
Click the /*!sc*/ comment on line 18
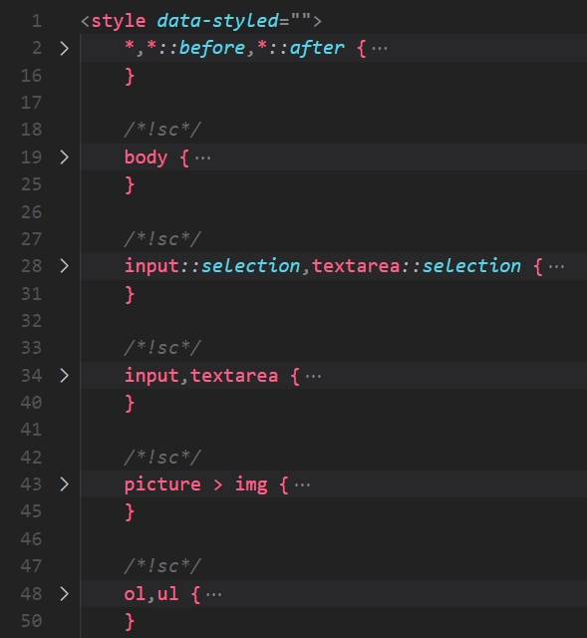(x=162, y=130)
